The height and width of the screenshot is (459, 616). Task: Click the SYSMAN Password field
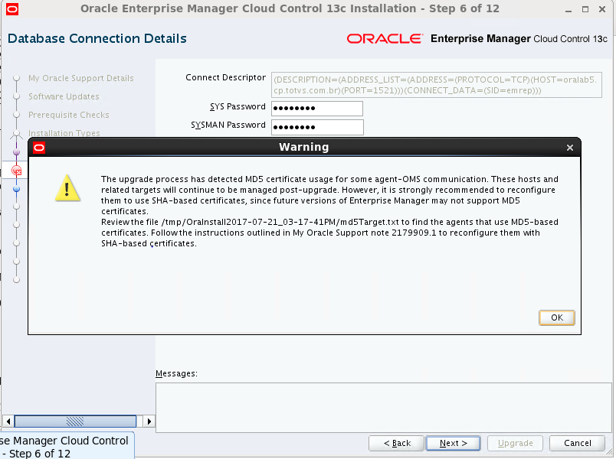click(317, 127)
